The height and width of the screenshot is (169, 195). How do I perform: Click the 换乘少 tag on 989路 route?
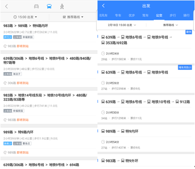[x=8, y=143]
